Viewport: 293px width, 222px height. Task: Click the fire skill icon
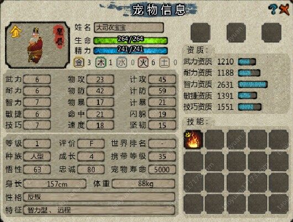point(193,140)
